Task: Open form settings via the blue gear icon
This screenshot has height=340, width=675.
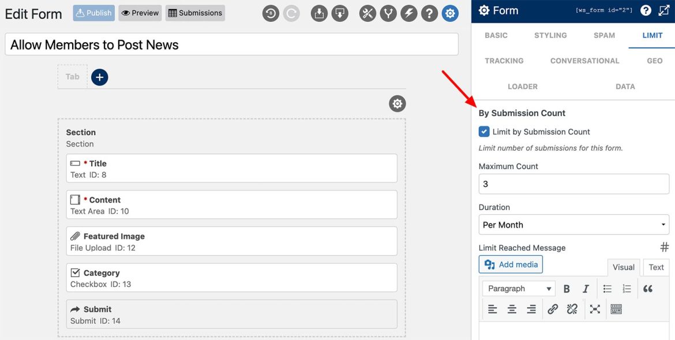Action: 450,13
